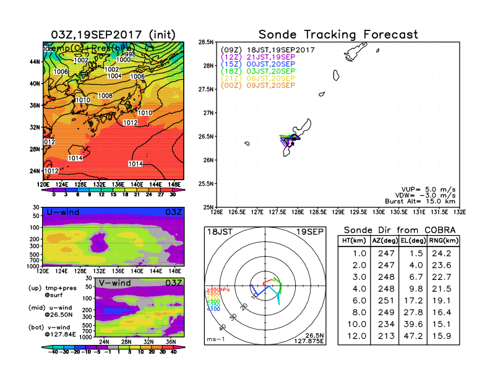The image size is (490, 379).
Task: Select azimuth value '213' in the table
Action: tap(386, 336)
